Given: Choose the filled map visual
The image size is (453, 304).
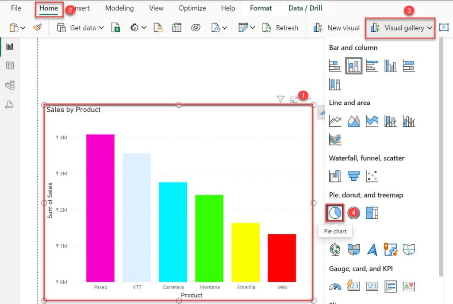Looking at the screenshot, I should point(353,250).
